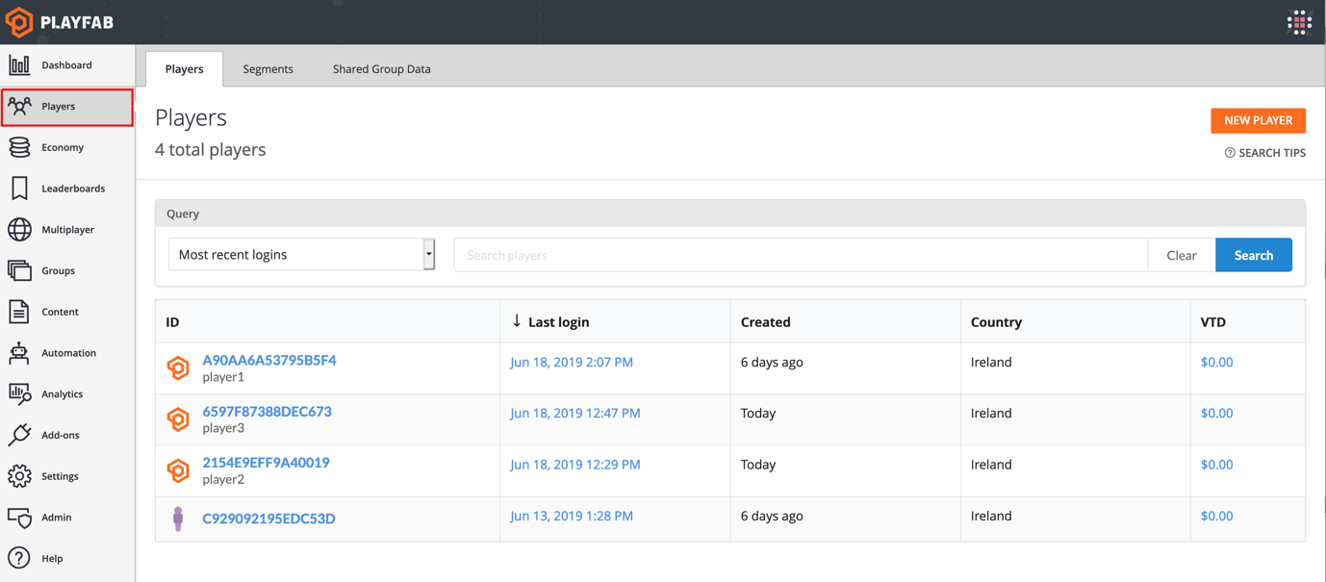
Task: Click PlayFab avatar icon for player1
Action: (x=178, y=367)
